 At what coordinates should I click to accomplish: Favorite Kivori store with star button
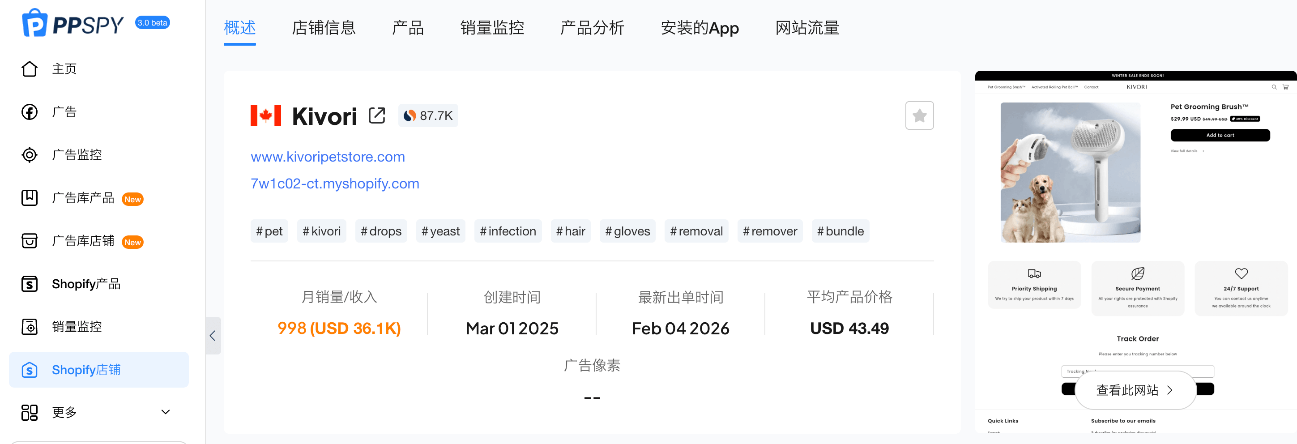[919, 116]
